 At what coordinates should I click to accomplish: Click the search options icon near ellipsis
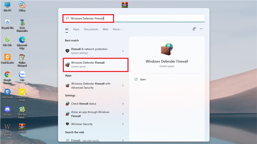pyautogui.click(x=194, y=29)
